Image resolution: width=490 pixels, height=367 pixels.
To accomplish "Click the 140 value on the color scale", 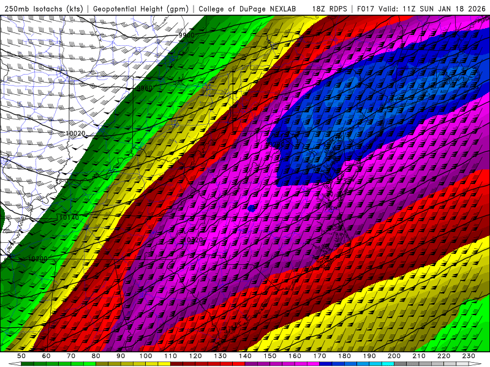I will 245,356.
